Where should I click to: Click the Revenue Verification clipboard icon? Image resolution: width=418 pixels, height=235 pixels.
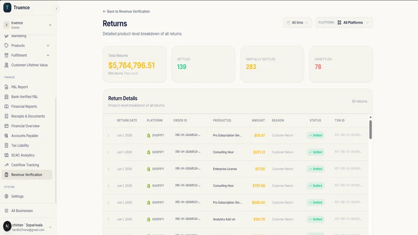pos(6,174)
